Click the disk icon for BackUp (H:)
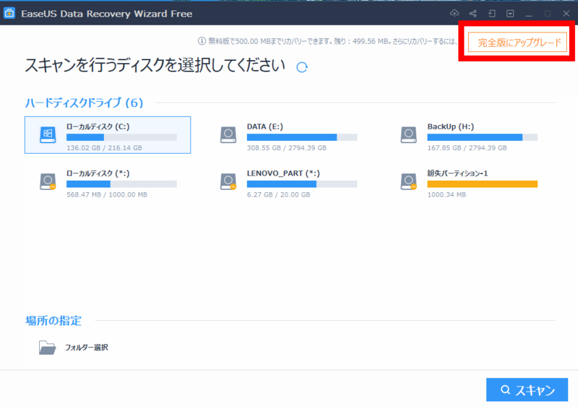 [408, 135]
